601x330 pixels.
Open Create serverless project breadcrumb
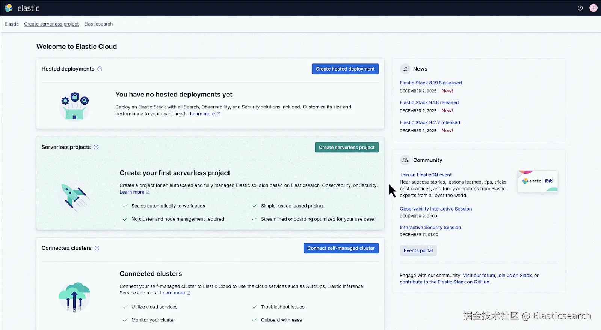[x=51, y=24]
